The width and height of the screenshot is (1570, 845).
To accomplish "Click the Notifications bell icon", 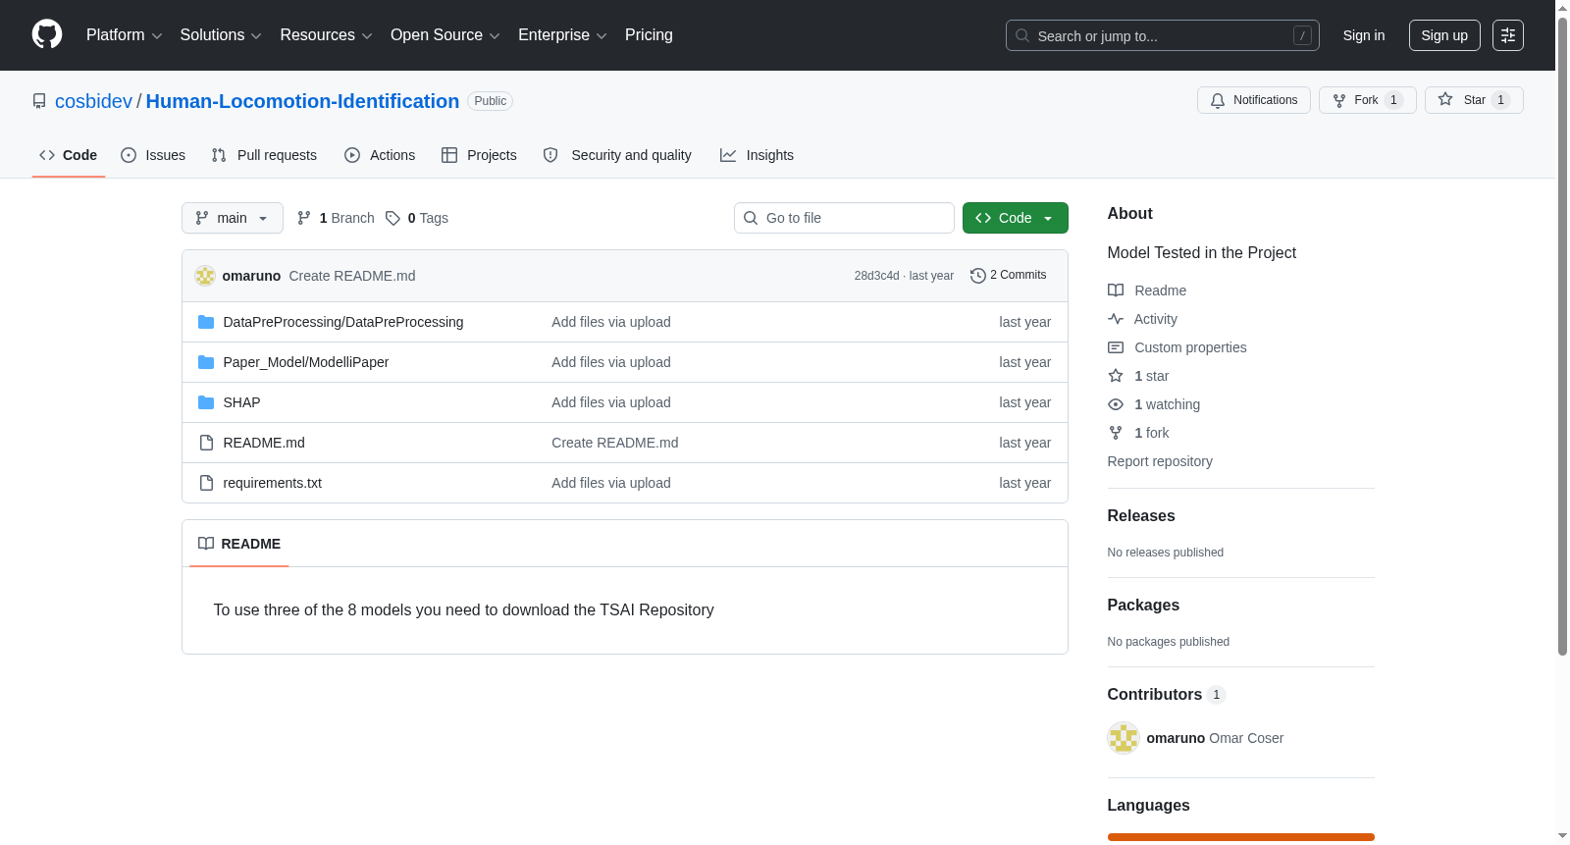I will click(x=1218, y=100).
